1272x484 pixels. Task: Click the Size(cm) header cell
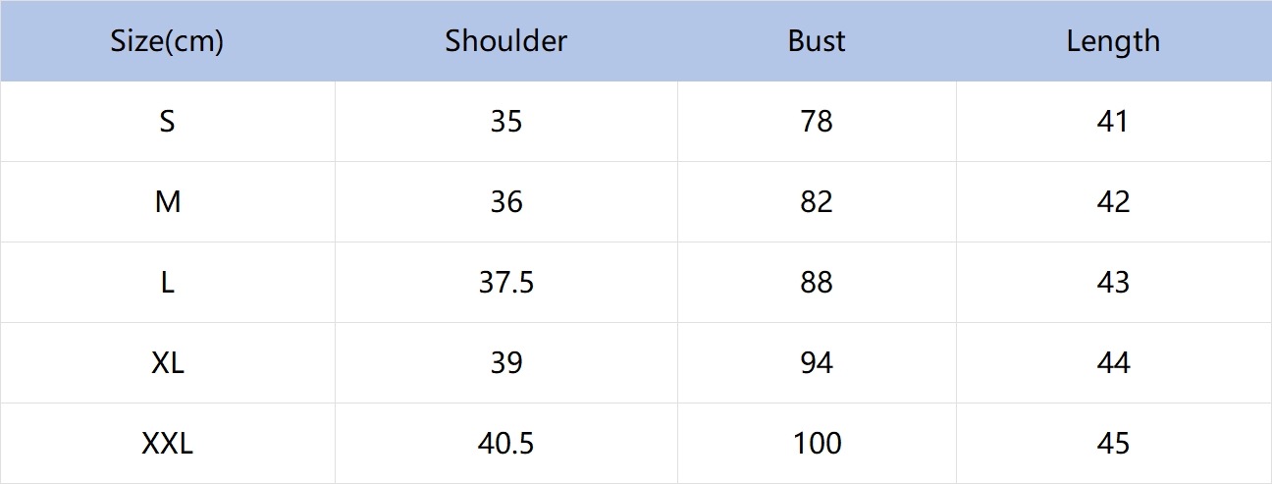pyautogui.click(x=167, y=41)
